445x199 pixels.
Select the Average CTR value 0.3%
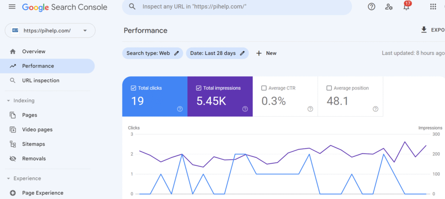click(274, 101)
